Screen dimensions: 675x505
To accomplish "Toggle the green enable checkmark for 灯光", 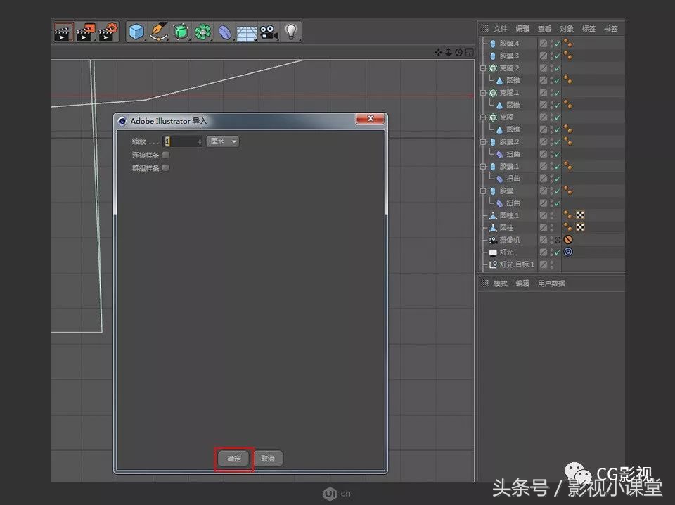I will pyautogui.click(x=556, y=251).
